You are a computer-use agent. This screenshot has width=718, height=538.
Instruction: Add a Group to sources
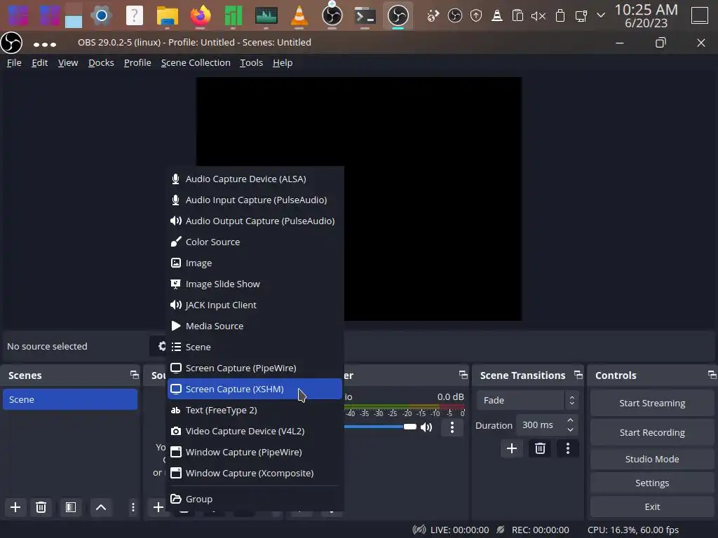pyautogui.click(x=255, y=499)
